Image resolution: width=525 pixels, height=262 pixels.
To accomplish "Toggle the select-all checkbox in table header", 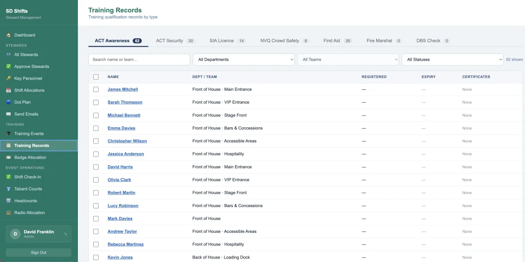I will 96,77.
